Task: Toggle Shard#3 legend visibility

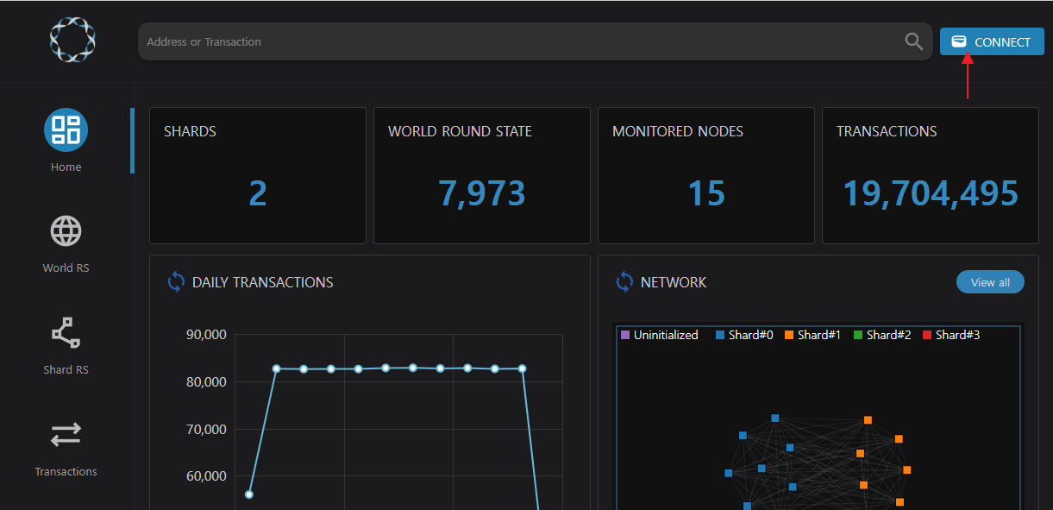Action: (x=950, y=335)
